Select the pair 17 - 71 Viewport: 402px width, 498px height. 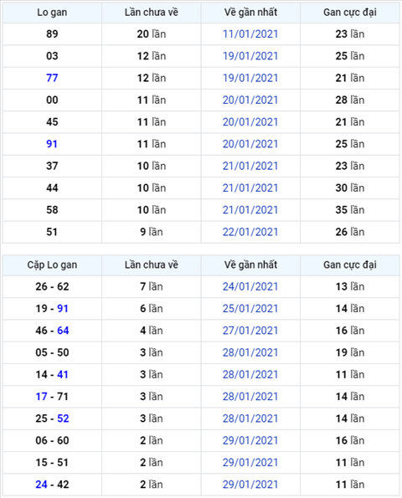[x=52, y=397]
